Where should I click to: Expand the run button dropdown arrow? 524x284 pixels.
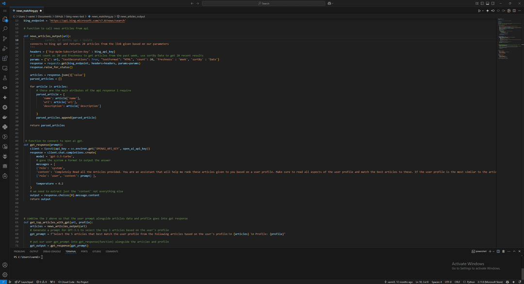click(483, 11)
